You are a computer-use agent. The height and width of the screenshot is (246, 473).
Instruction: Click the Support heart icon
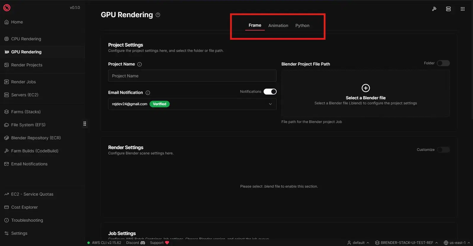(167, 243)
